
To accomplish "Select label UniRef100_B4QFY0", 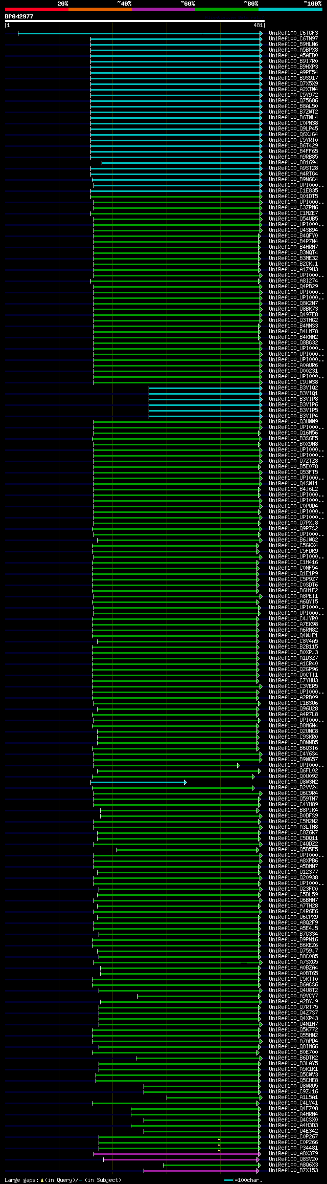I will 293,236.
